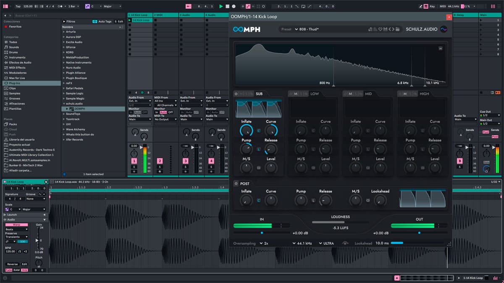Image resolution: width=504 pixels, height=283 pixels.
Task: Open the 1 Bar quantization dropdown
Action: coord(73,6)
